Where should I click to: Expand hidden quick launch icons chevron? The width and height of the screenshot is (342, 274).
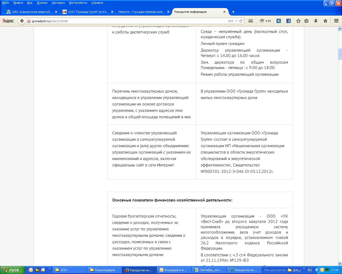tap(49, 269)
